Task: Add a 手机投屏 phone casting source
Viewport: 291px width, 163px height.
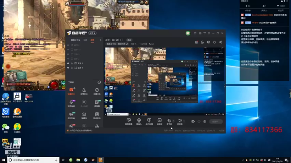Action: pos(149,122)
